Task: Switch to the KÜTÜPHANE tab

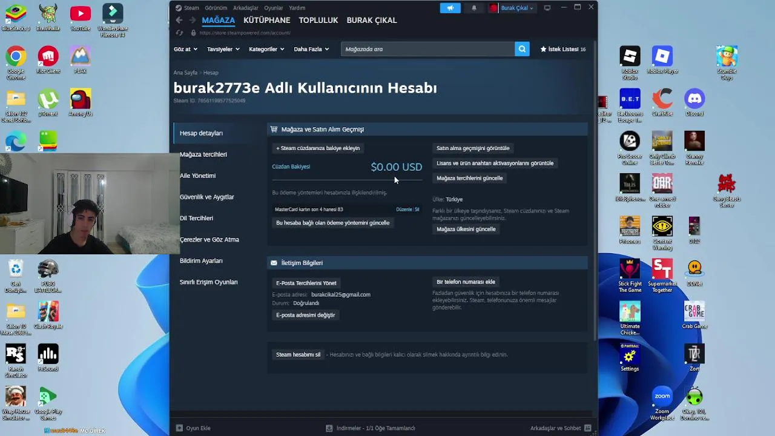Action: coord(267,20)
